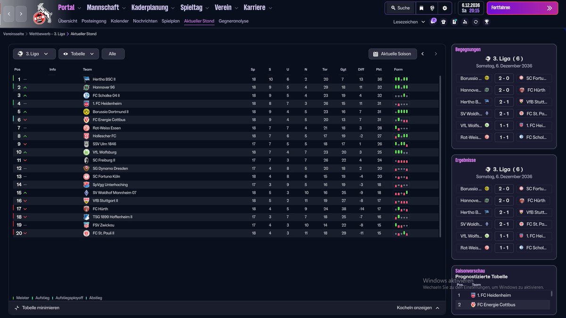The image size is (566, 318).
Task: Click the report shortcut icon with exclamation
Action: (454, 22)
